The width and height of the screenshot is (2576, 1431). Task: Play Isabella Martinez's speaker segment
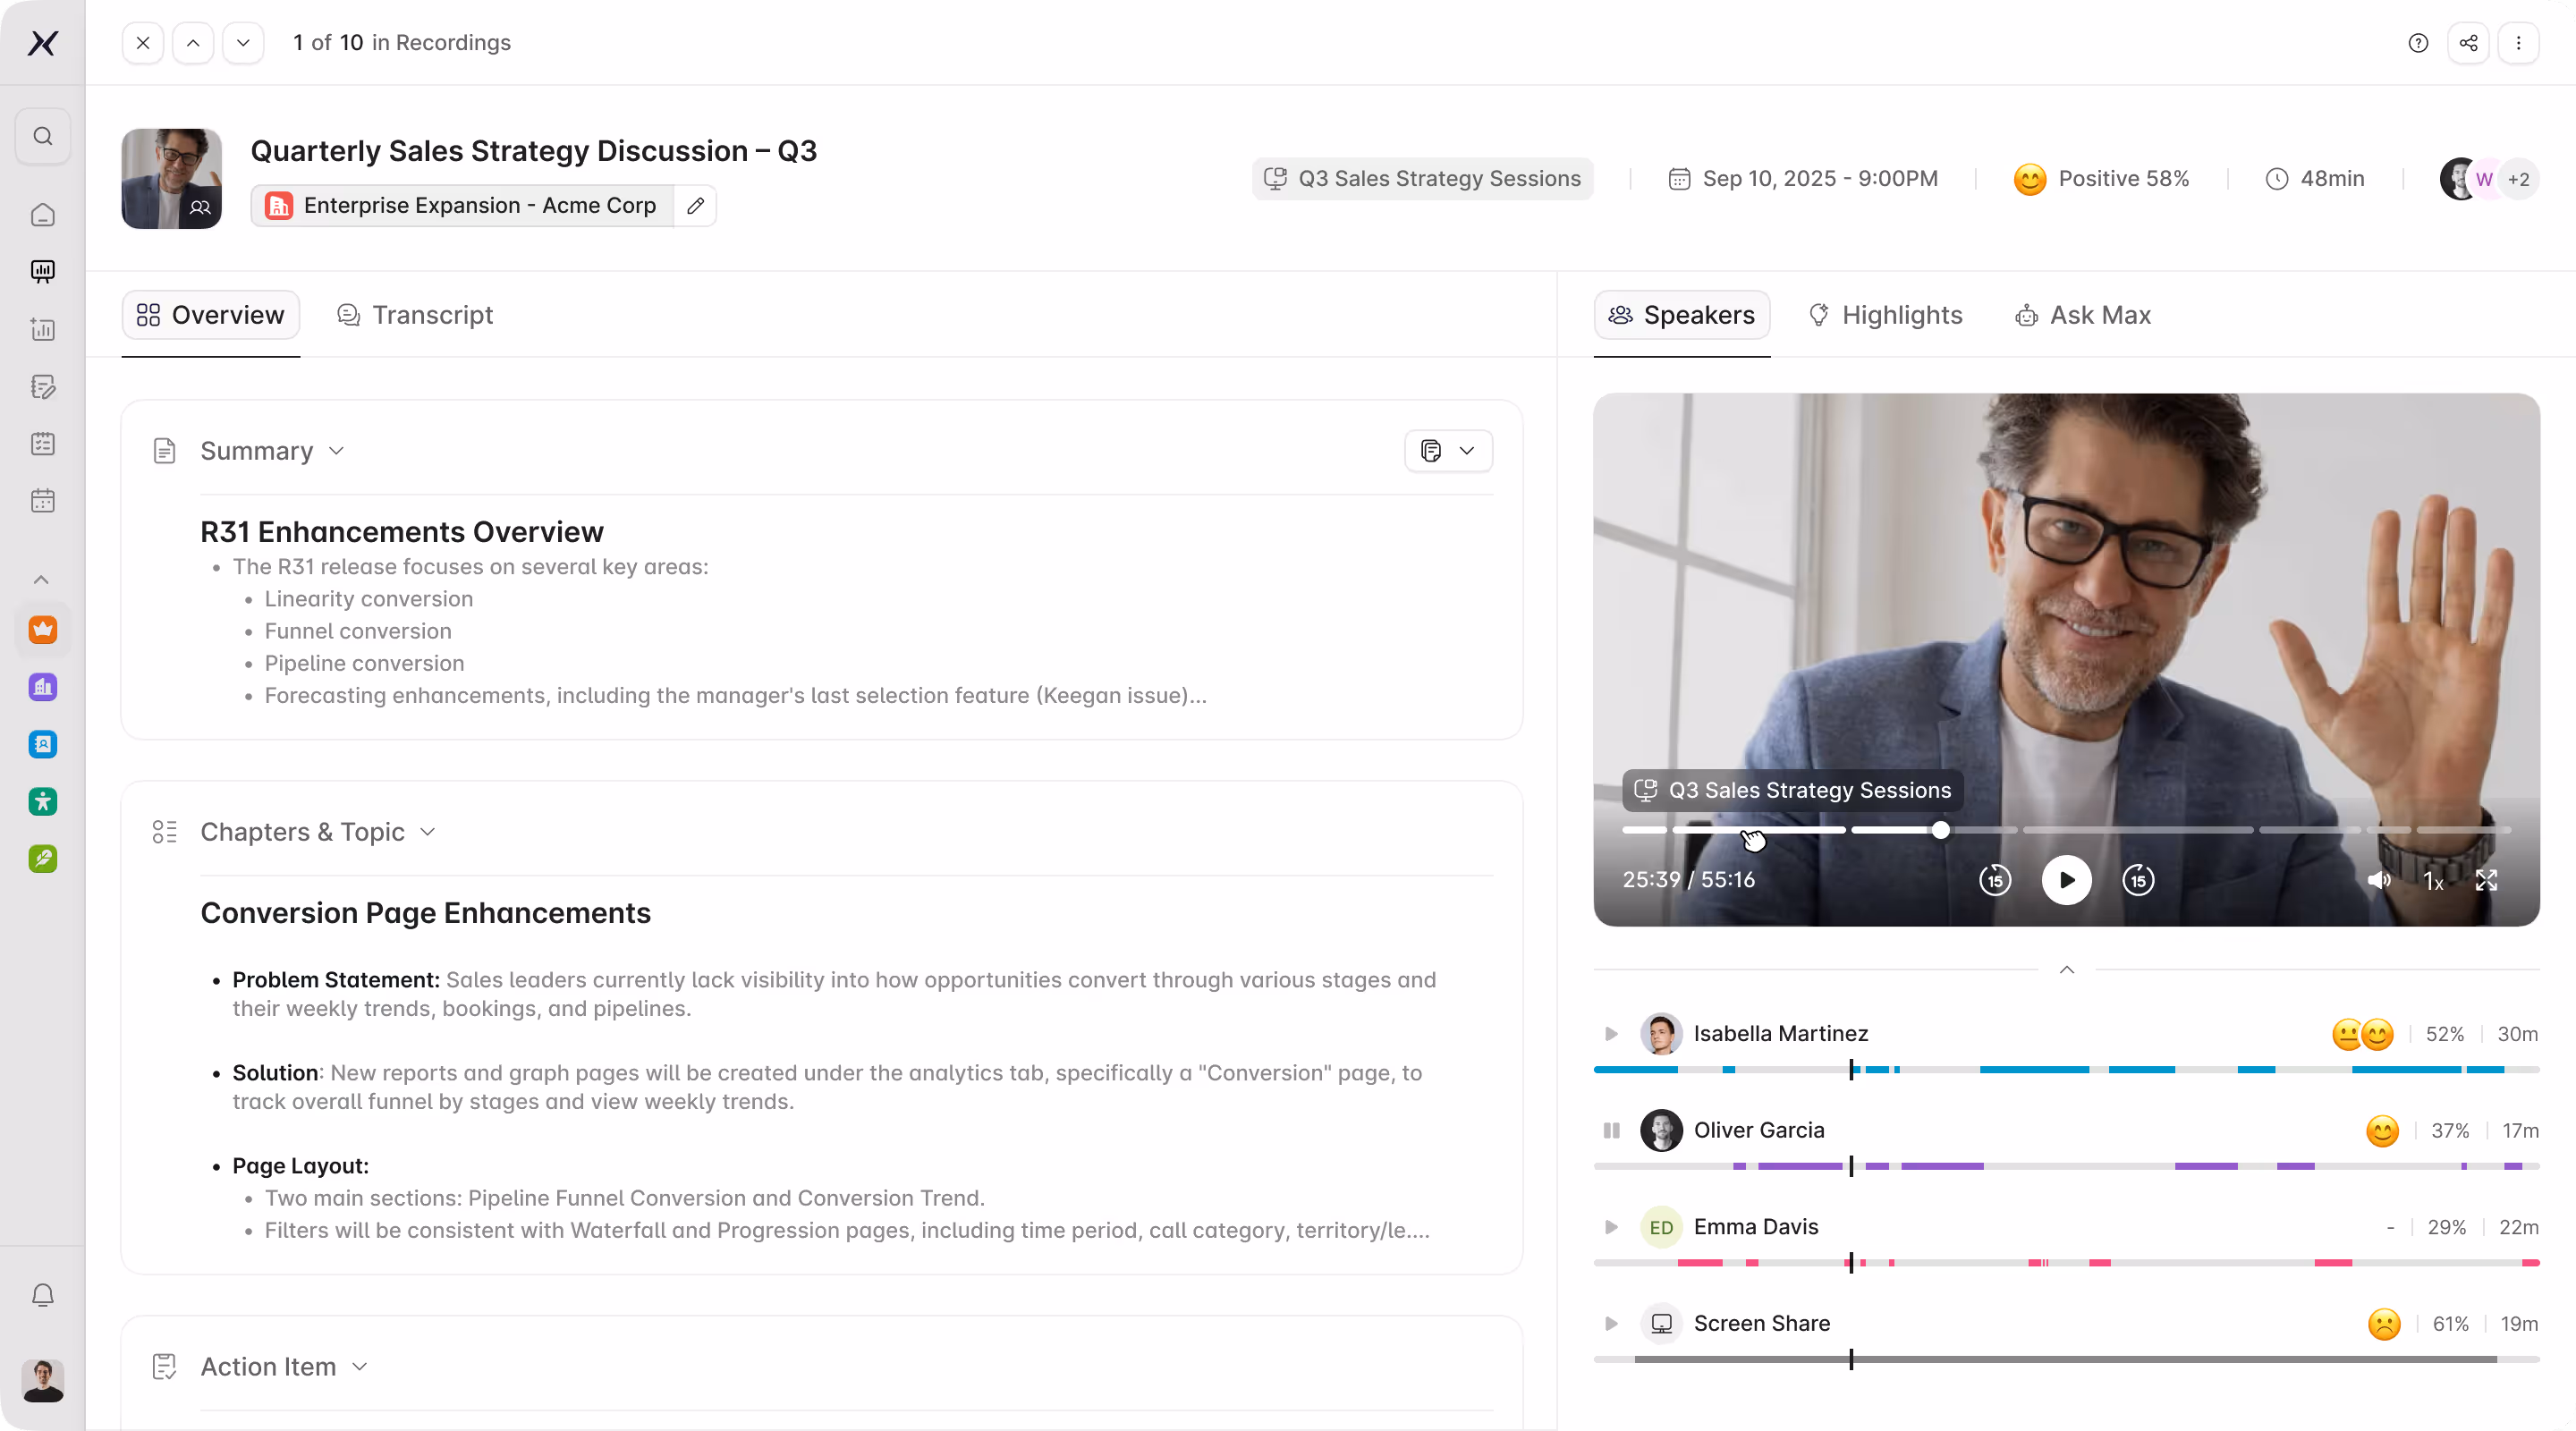pyautogui.click(x=1610, y=1034)
